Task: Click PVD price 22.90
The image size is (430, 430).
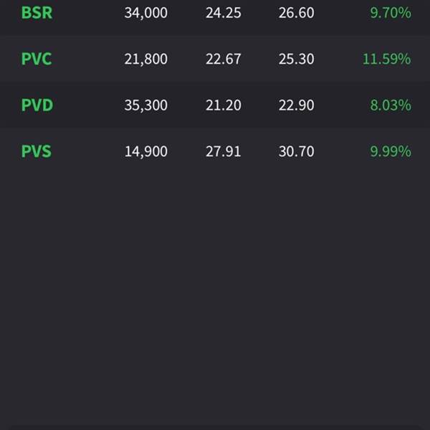Action: (297, 105)
